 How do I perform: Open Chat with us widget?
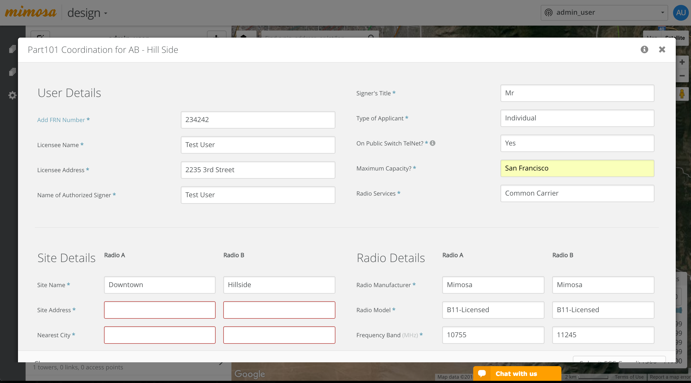pos(516,373)
